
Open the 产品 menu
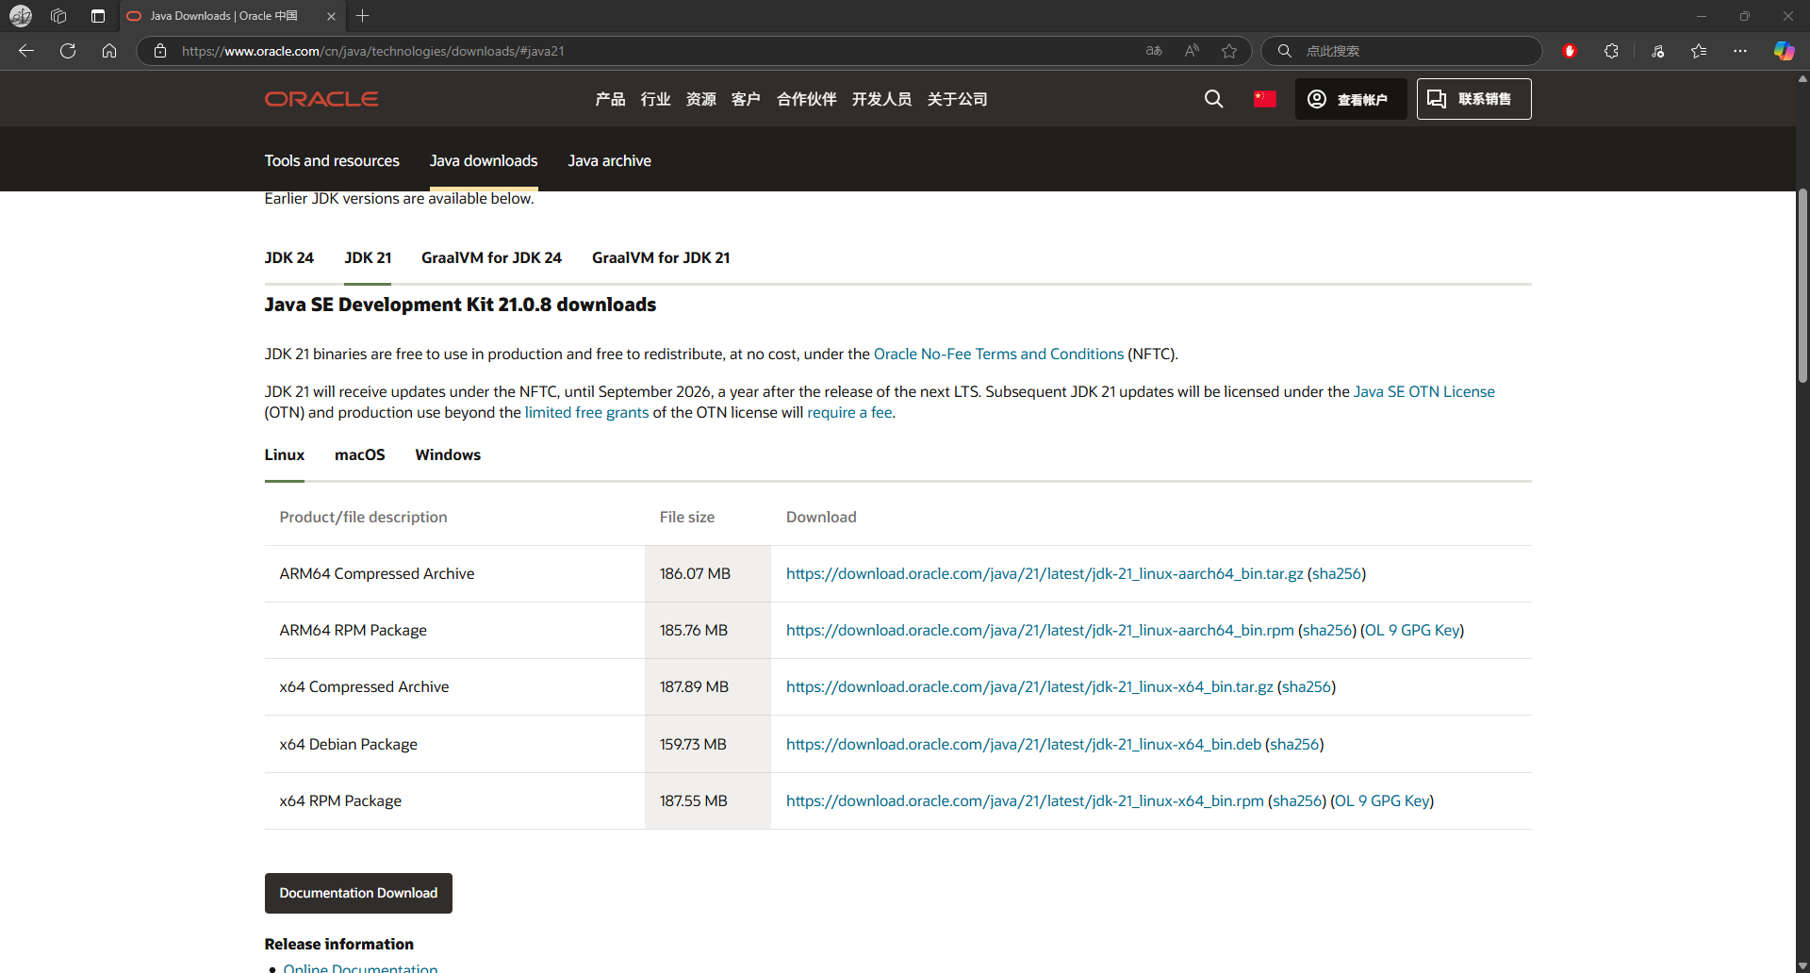[610, 99]
